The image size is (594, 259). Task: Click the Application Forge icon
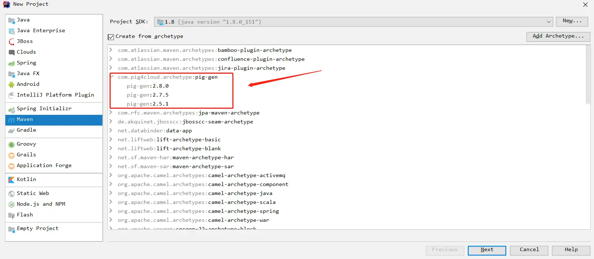11,166
